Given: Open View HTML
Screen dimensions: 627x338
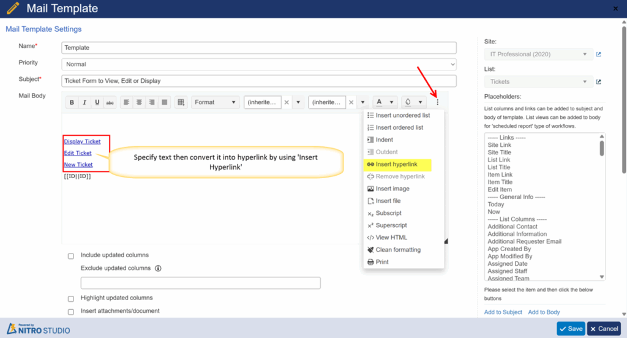Looking at the screenshot, I should click(x=404, y=238).
